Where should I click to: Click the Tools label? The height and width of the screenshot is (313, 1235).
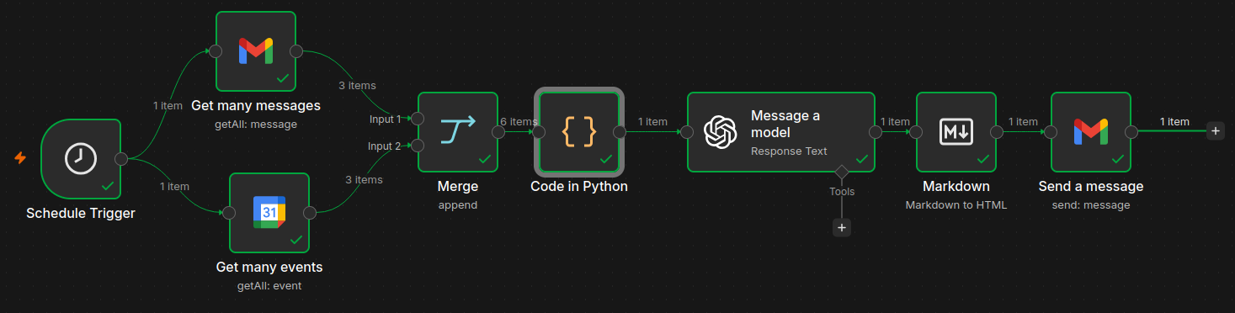pos(842,192)
